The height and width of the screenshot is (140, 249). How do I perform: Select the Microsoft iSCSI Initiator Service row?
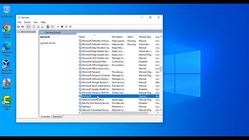point(119,58)
